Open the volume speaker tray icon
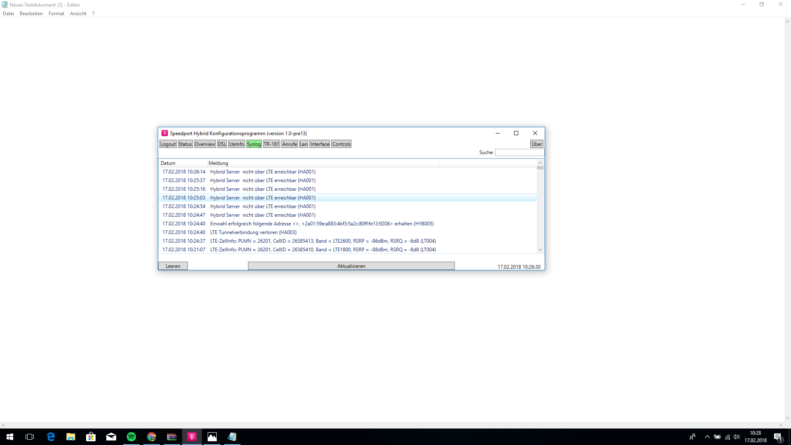 (737, 437)
